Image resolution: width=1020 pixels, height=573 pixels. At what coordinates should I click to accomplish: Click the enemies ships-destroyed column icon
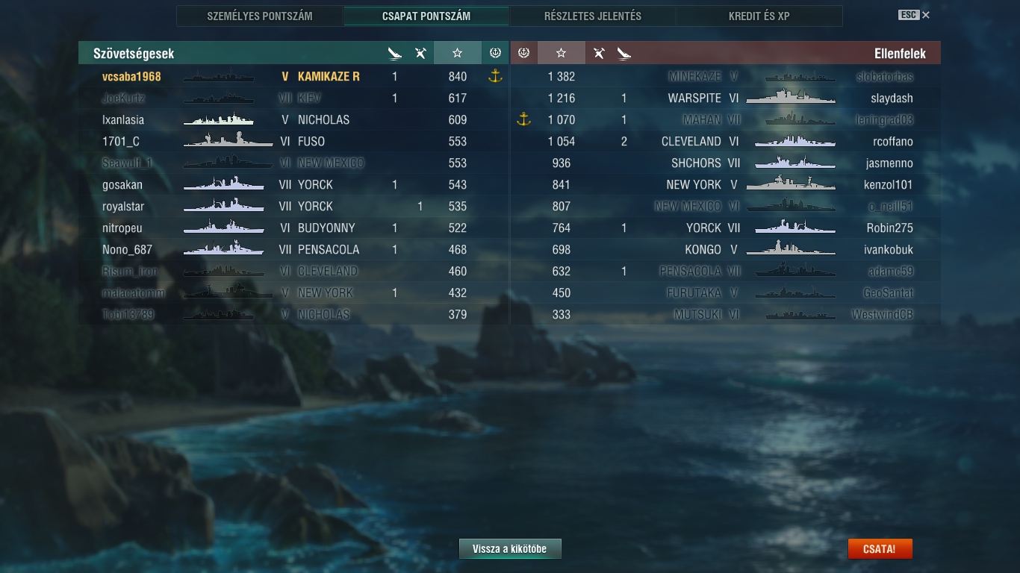click(624, 53)
